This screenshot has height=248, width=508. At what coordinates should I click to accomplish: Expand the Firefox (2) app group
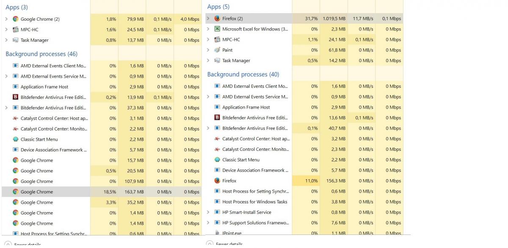208,19
